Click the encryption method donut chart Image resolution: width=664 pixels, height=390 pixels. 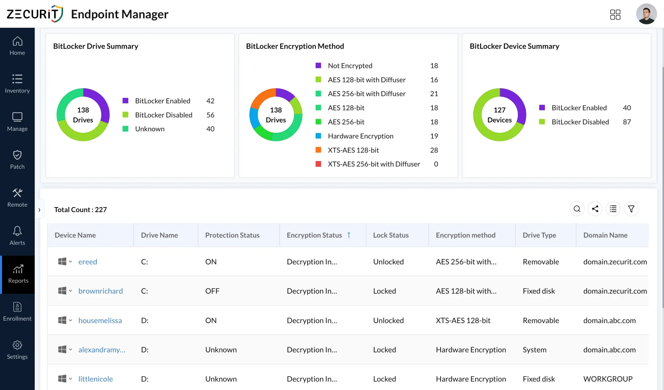(276, 114)
